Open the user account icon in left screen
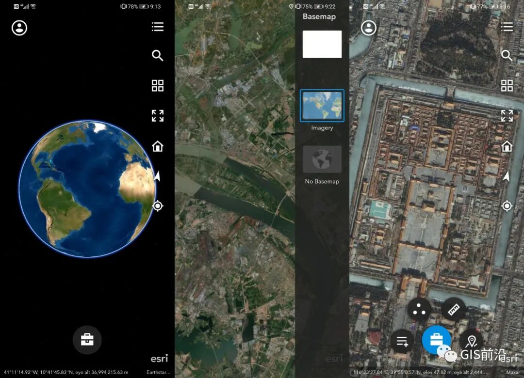The image size is (524, 378). pos(19,28)
